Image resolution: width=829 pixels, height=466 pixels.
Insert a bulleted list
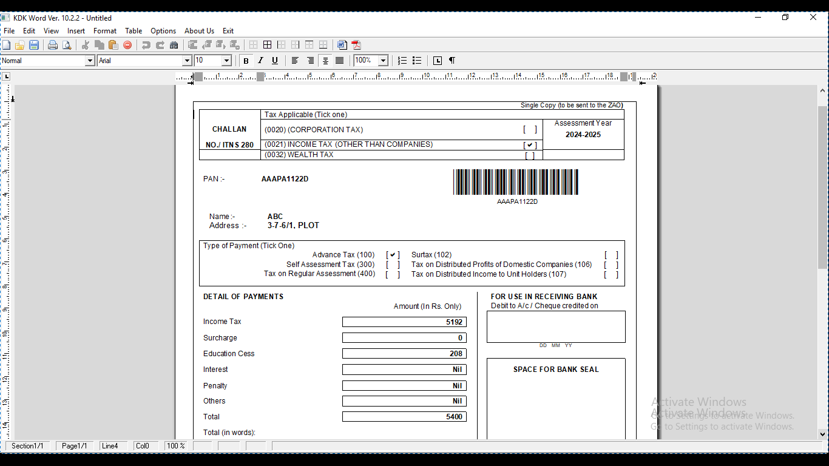[417, 61]
